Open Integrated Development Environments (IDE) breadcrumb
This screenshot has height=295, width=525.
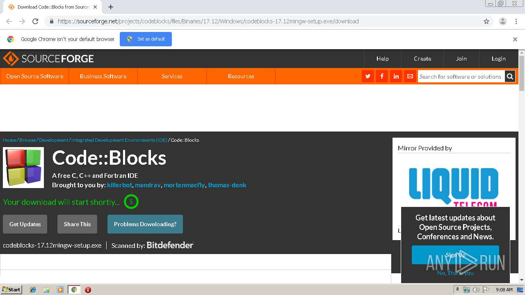coord(119,140)
